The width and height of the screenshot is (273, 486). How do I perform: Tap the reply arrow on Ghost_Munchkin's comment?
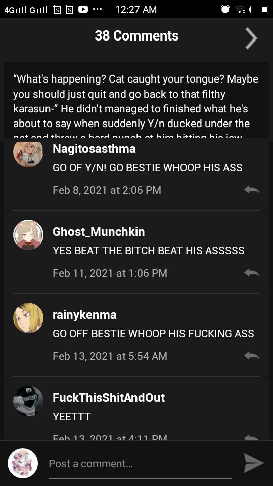coord(251,273)
